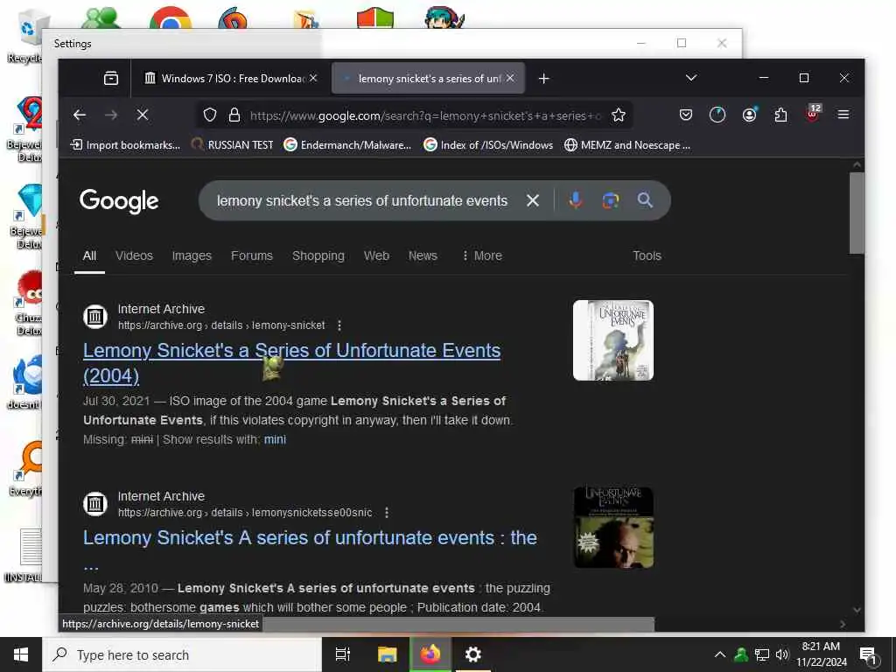Click the Google search query field
This screenshot has height=672, width=896.
(361, 200)
